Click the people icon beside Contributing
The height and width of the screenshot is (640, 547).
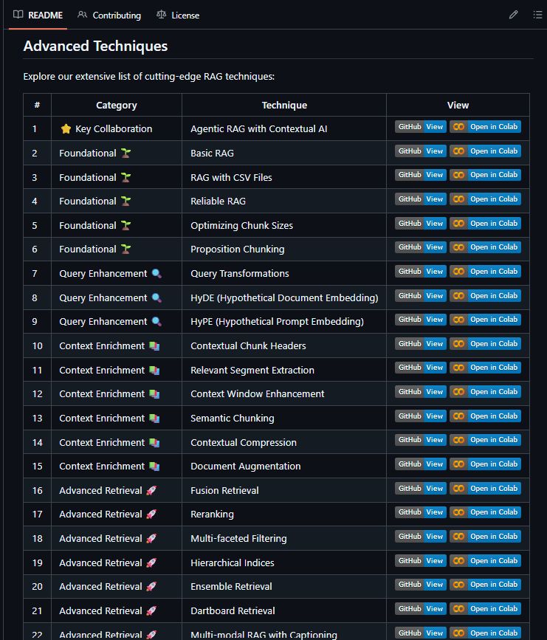coord(82,15)
